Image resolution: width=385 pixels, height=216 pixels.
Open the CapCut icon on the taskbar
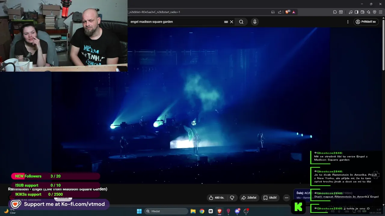coord(211,211)
